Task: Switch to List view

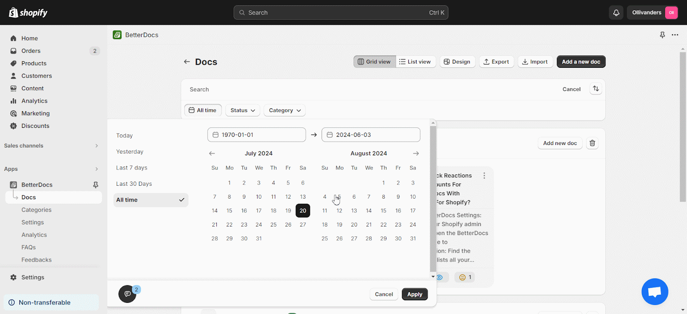Action: point(415,62)
